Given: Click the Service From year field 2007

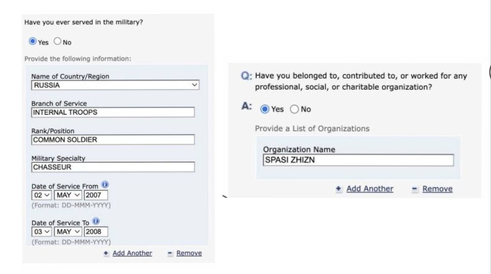Looking at the screenshot, I should click(96, 195).
